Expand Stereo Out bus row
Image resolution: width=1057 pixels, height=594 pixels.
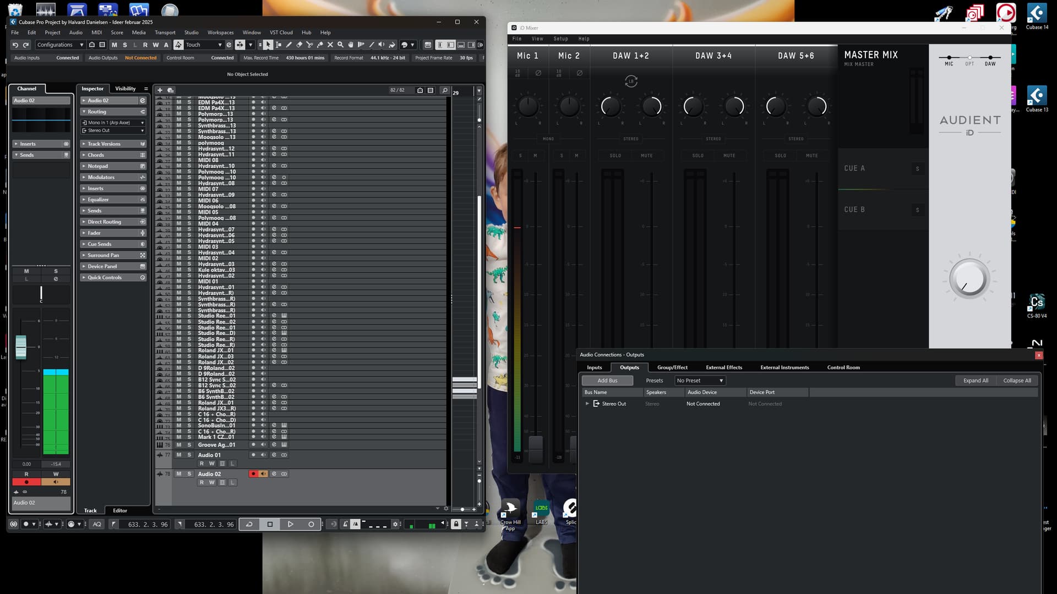(x=587, y=404)
